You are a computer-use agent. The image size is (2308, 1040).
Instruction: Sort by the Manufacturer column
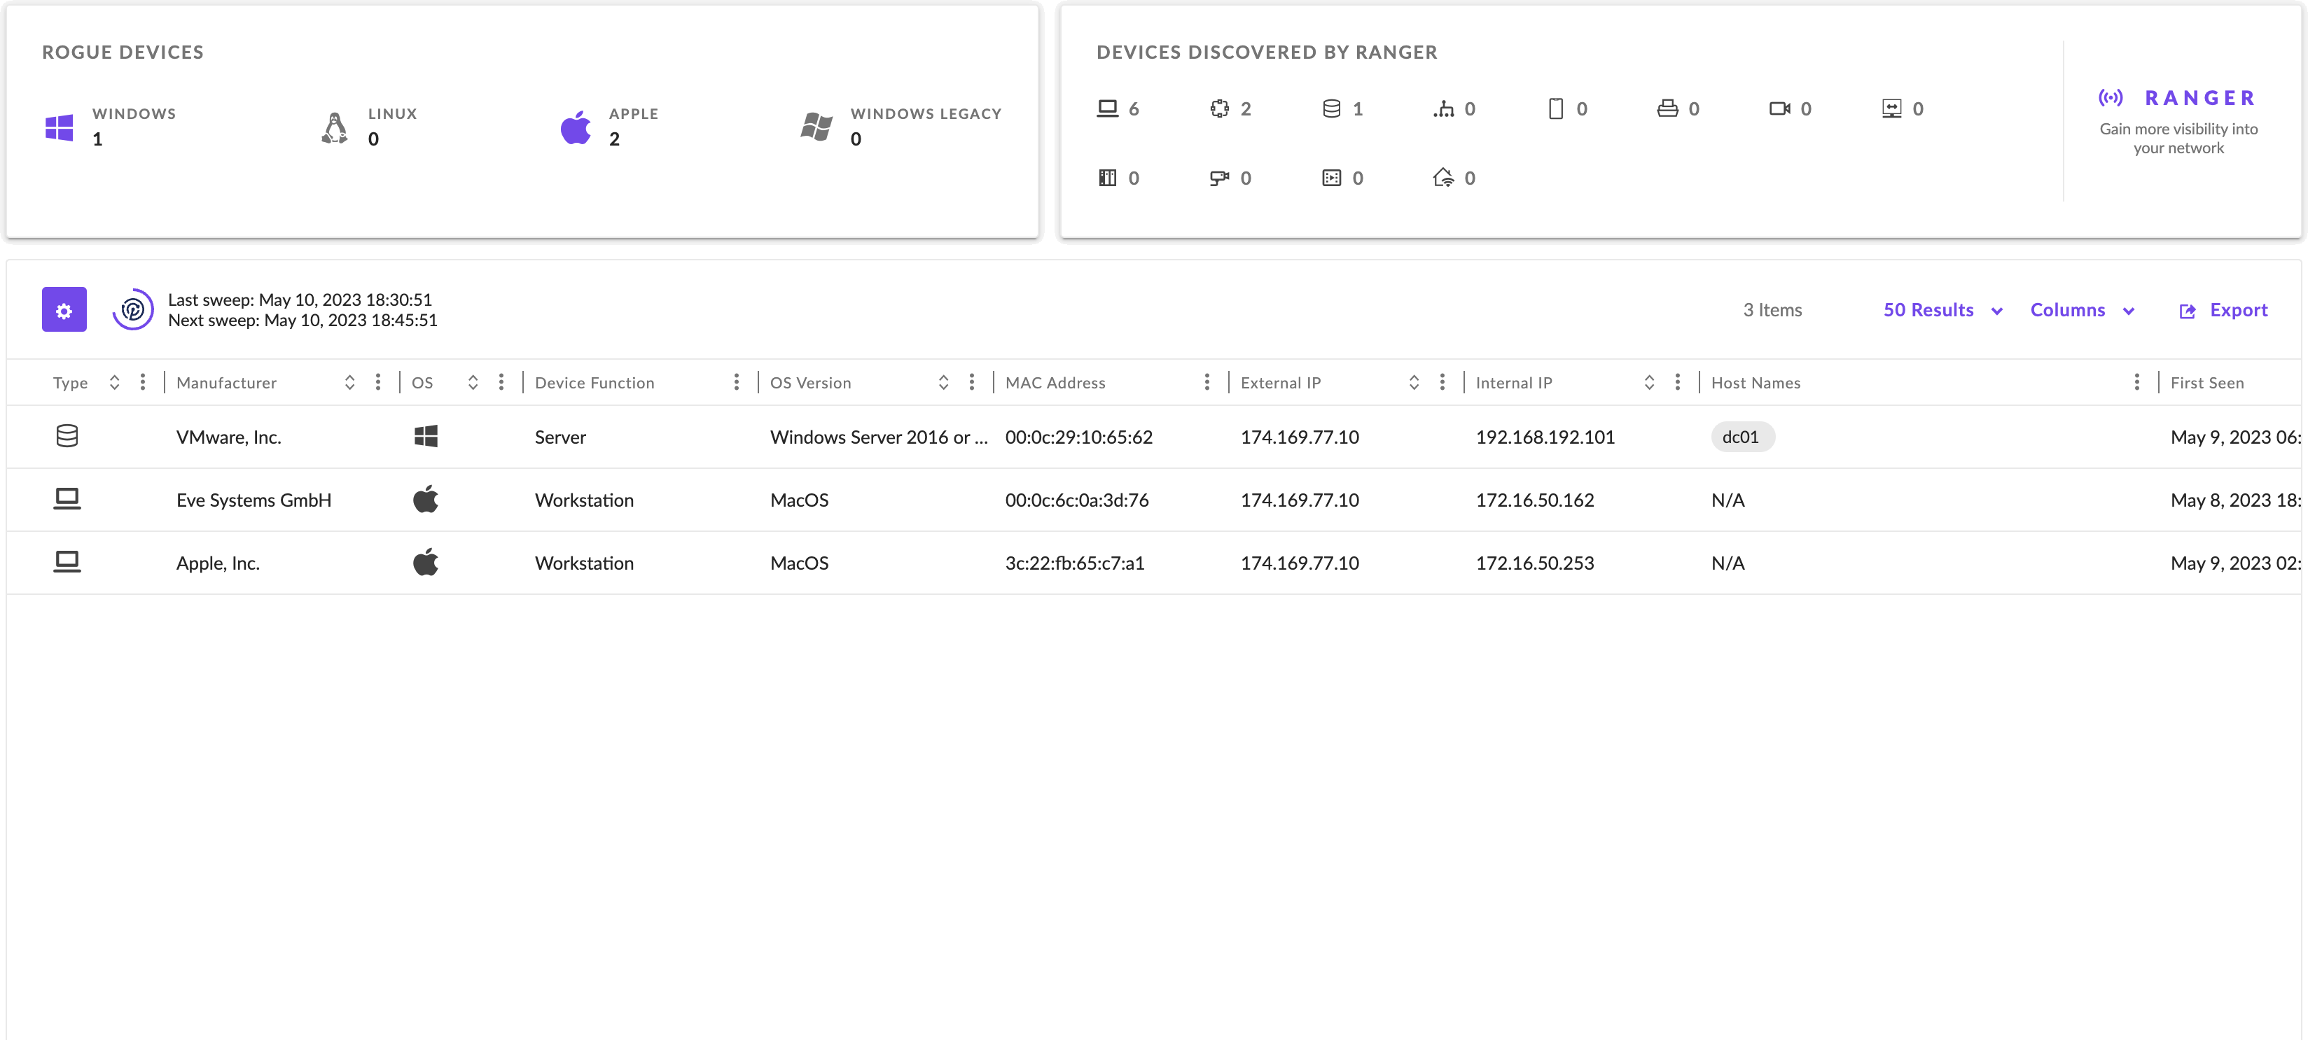349,383
